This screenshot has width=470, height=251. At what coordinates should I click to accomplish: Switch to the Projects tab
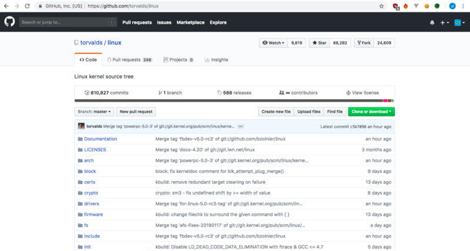179,60
